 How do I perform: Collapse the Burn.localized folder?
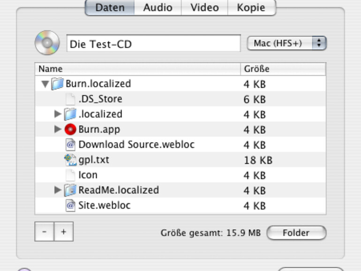click(x=45, y=84)
